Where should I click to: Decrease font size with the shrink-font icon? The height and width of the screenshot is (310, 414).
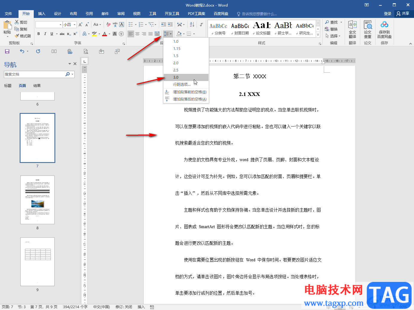[87, 25]
